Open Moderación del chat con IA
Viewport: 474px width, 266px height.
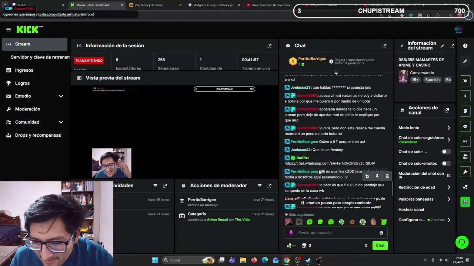click(x=425, y=175)
